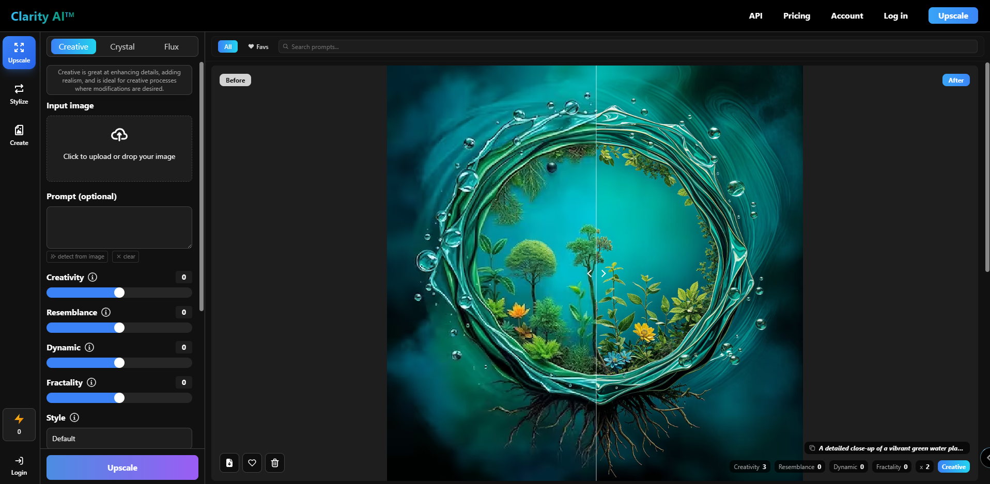Click the left arrow on comparison handle

click(590, 273)
